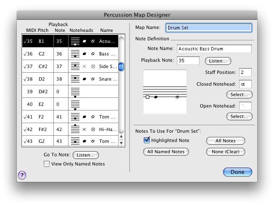Click the 'Tom ...' name in row 43
Viewport: 274px width, 205px height.
click(107, 141)
